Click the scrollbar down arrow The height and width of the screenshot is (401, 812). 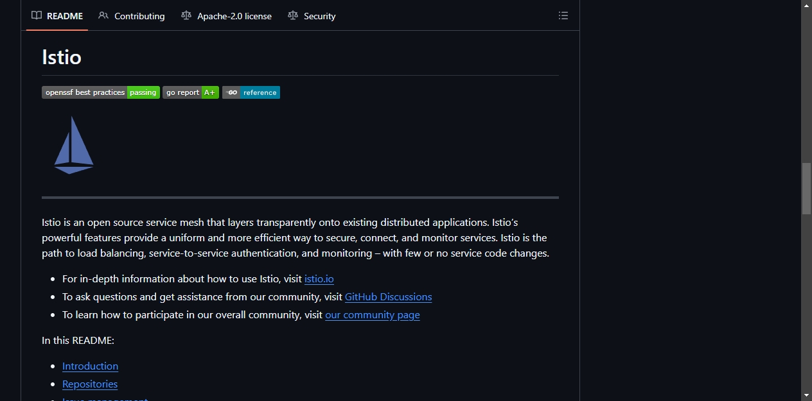[x=806, y=395]
